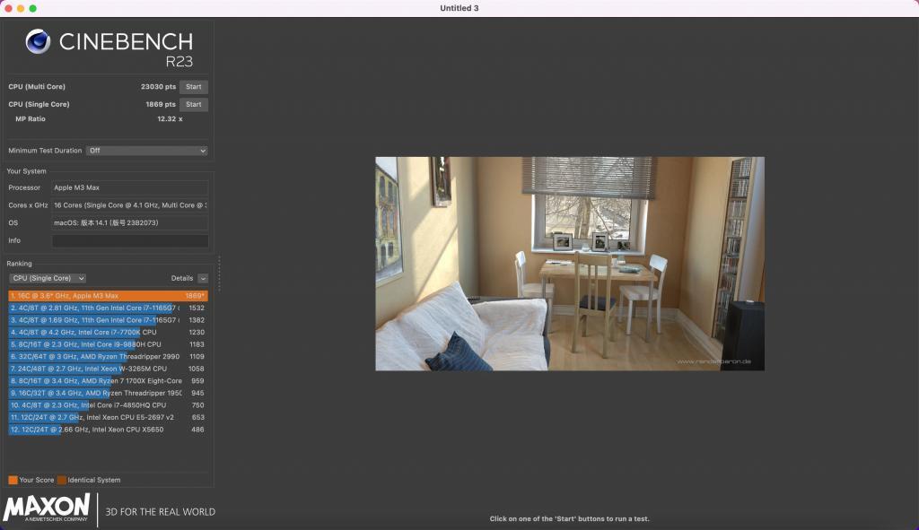Start the CPU Multi Core test

click(194, 87)
